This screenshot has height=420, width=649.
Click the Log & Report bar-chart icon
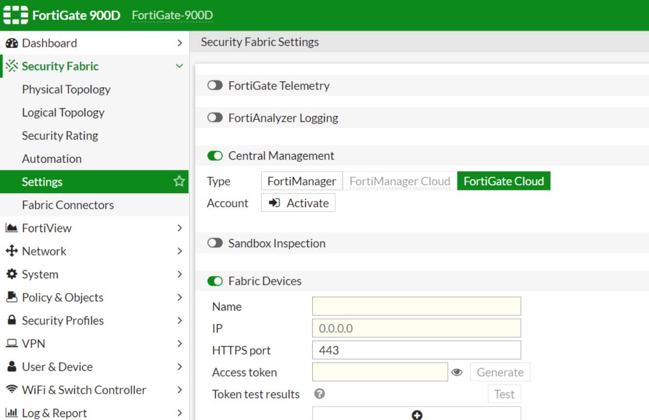tap(12, 413)
